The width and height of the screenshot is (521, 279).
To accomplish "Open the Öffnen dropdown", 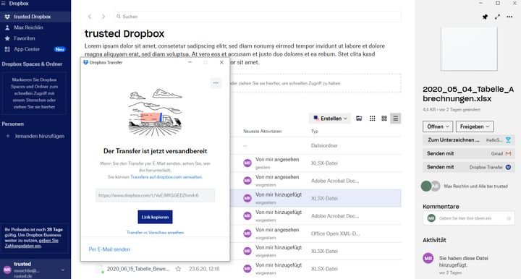I will click(x=438, y=126).
